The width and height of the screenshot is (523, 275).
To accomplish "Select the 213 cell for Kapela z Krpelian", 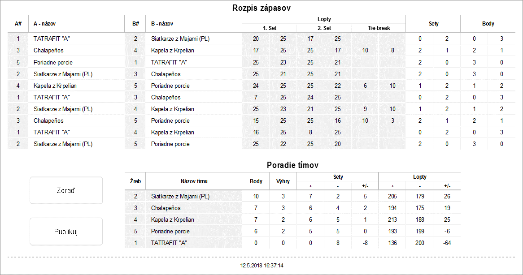I will pos(392,219).
